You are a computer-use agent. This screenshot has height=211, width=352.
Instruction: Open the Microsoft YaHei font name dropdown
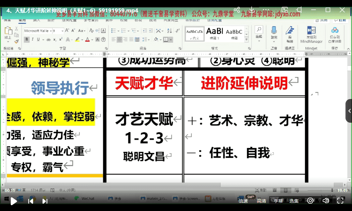click(x=51, y=31)
